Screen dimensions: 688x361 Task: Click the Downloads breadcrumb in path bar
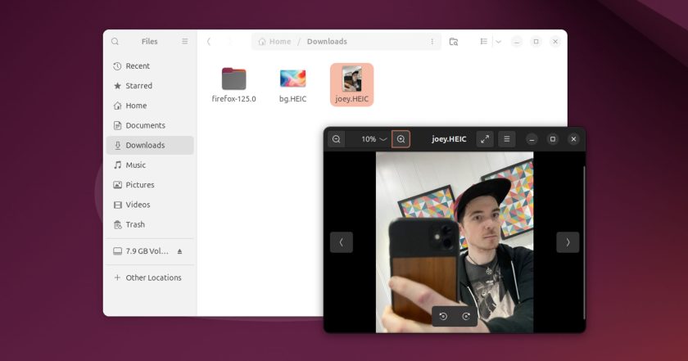coord(327,41)
